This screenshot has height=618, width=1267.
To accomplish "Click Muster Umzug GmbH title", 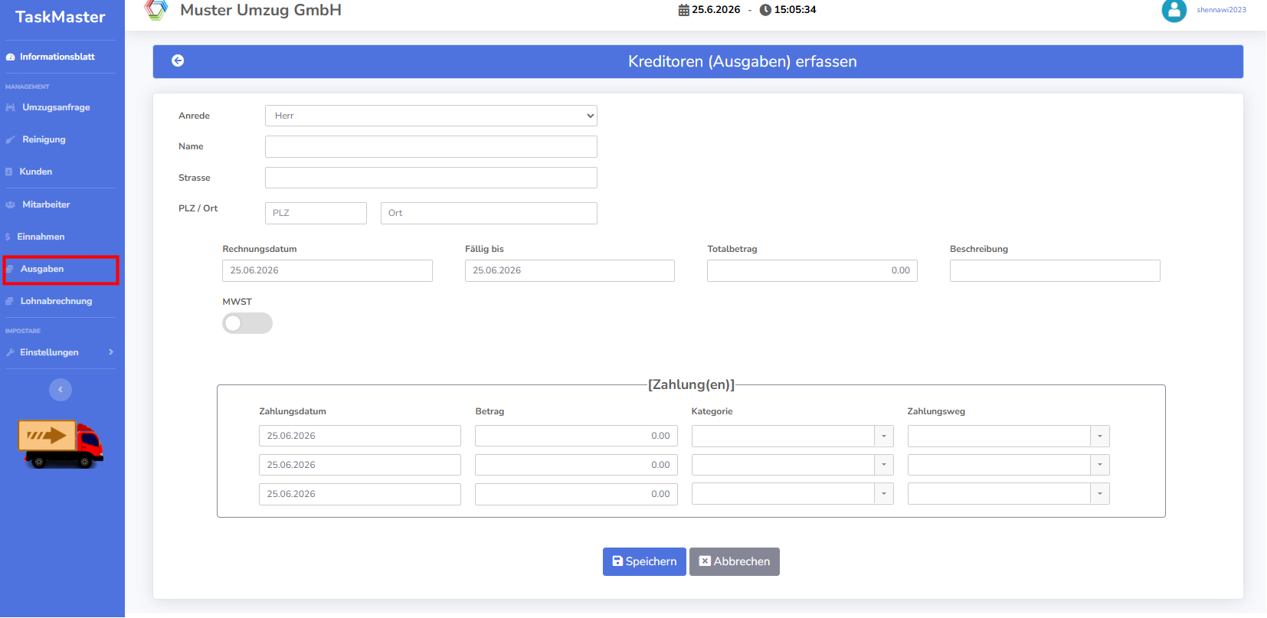I will click(261, 10).
